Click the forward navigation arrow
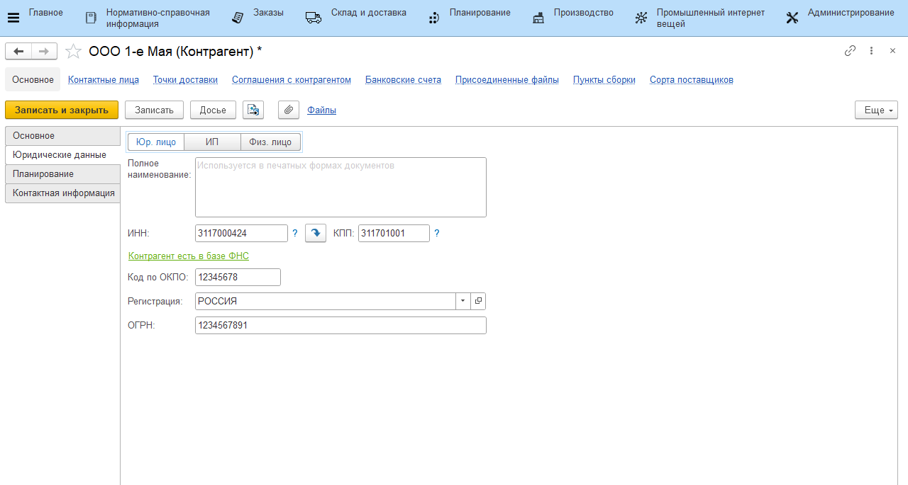 click(44, 51)
